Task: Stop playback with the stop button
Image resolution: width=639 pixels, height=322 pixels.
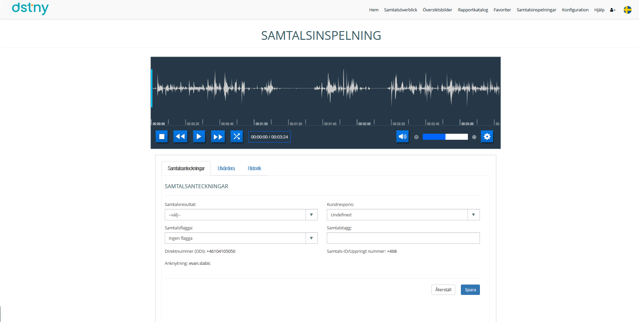Action: [162, 136]
